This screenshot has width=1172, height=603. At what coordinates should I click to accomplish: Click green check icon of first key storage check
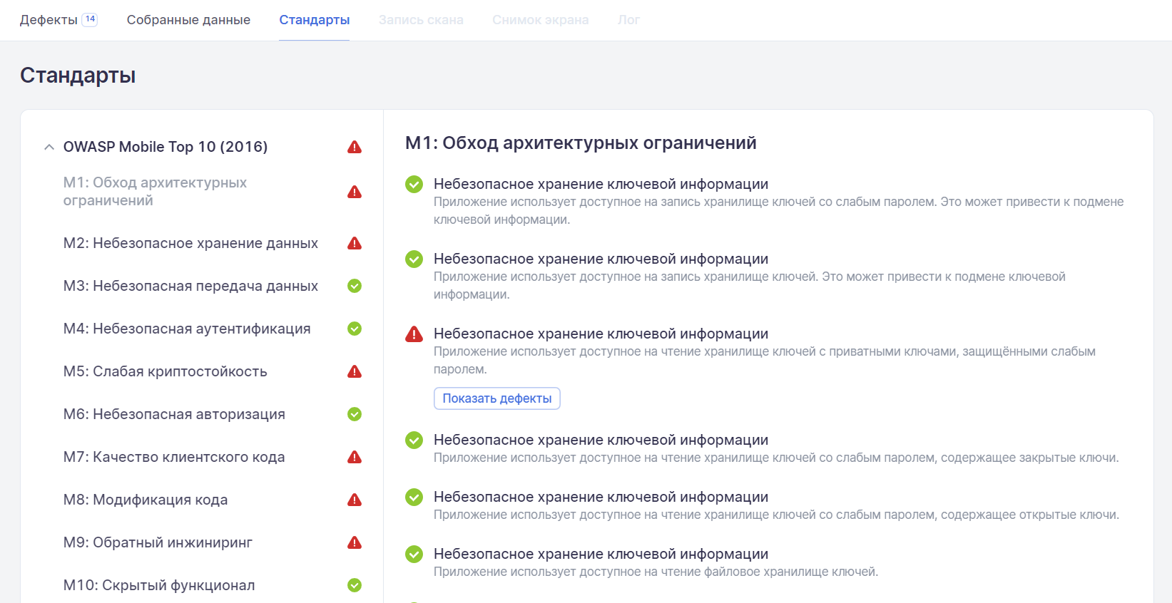pos(414,185)
